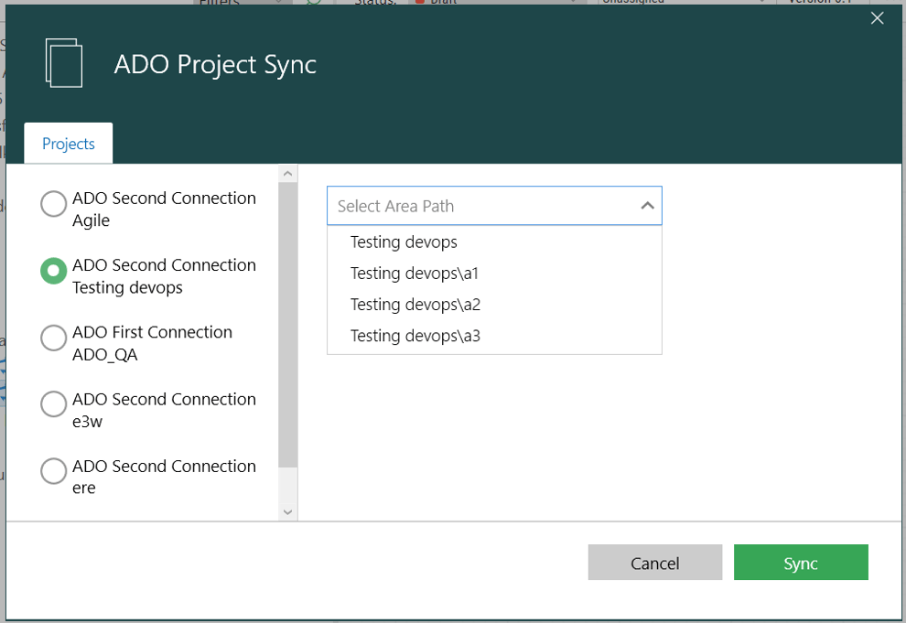The image size is (906, 623).
Task: Choose the Testing devops area path
Action: tap(404, 242)
